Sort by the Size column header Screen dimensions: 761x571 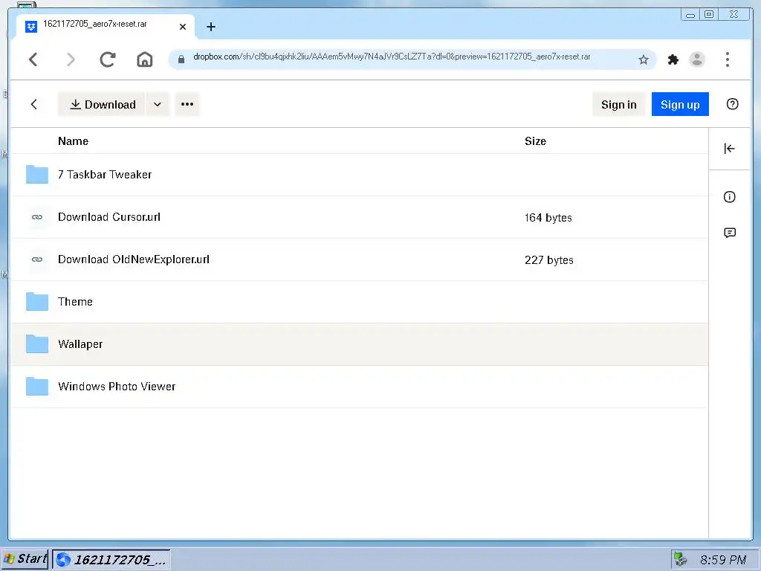tap(535, 141)
